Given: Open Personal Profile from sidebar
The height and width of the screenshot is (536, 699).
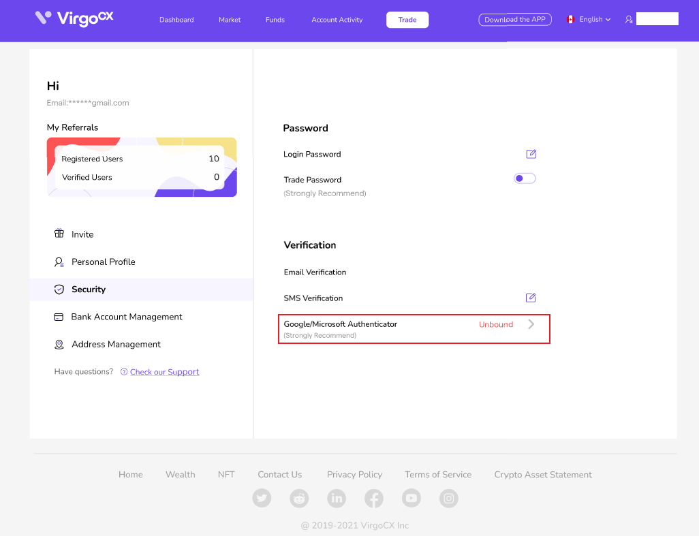Looking at the screenshot, I should (103, 262).
